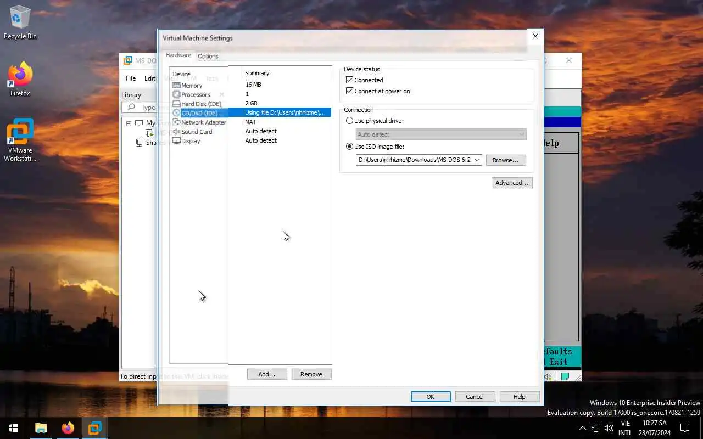Click VIE INTL input language indicator
This screenshot has height=439, width=703.
pyautogui.click(x=625, y=428)
